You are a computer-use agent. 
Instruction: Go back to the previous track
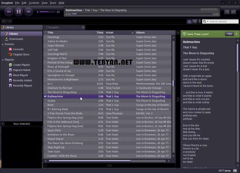click(x=7, y=12)
